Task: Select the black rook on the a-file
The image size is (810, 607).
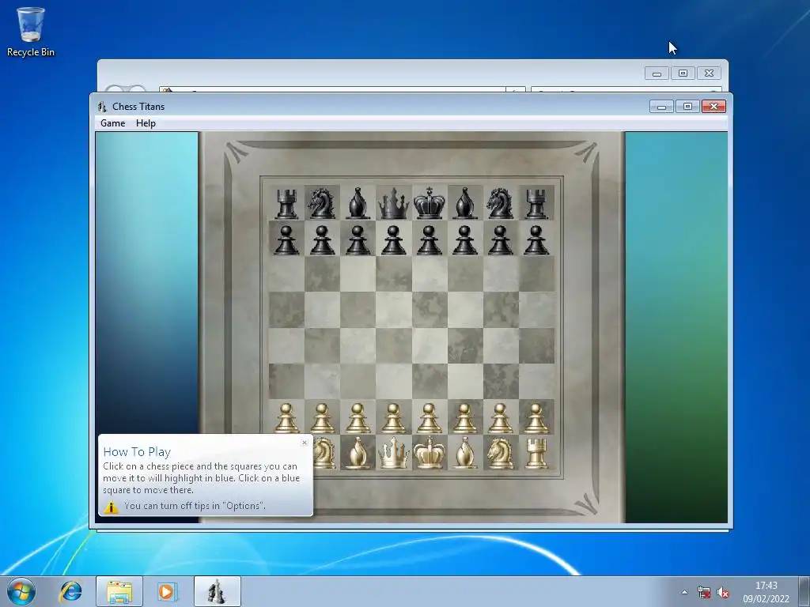Action: 286,203
